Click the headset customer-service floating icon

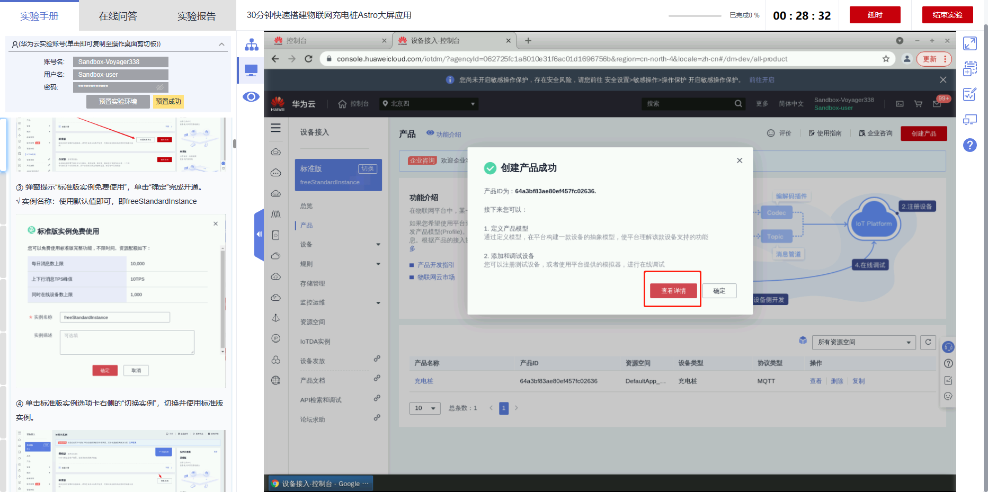(x=948, y=347)
